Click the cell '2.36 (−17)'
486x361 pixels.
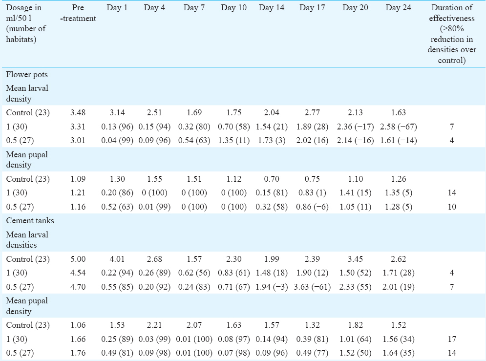tap(355, 127)
